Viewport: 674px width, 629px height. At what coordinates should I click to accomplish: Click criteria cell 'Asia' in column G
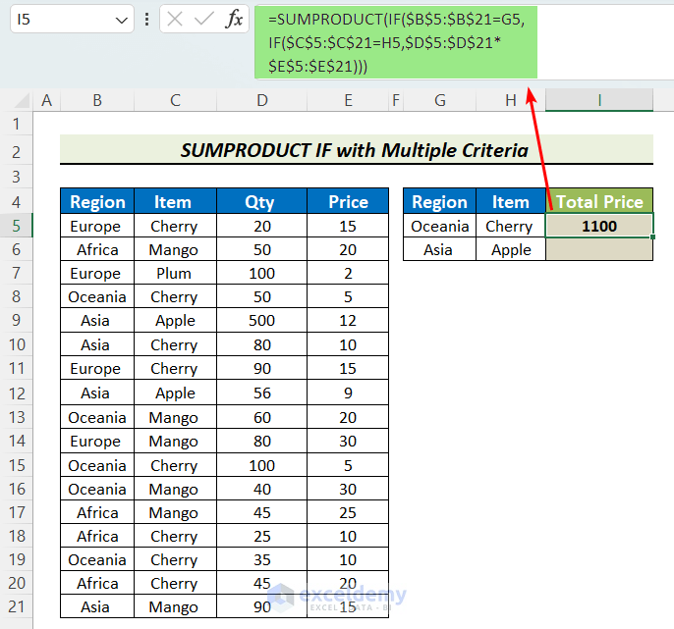[440, 249]
